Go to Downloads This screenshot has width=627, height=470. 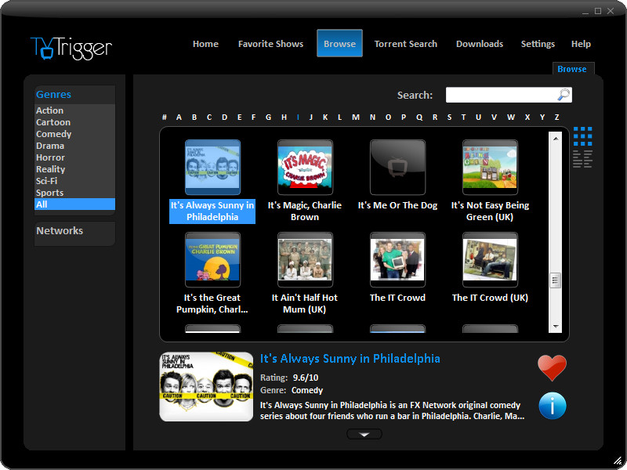(480, 44)
